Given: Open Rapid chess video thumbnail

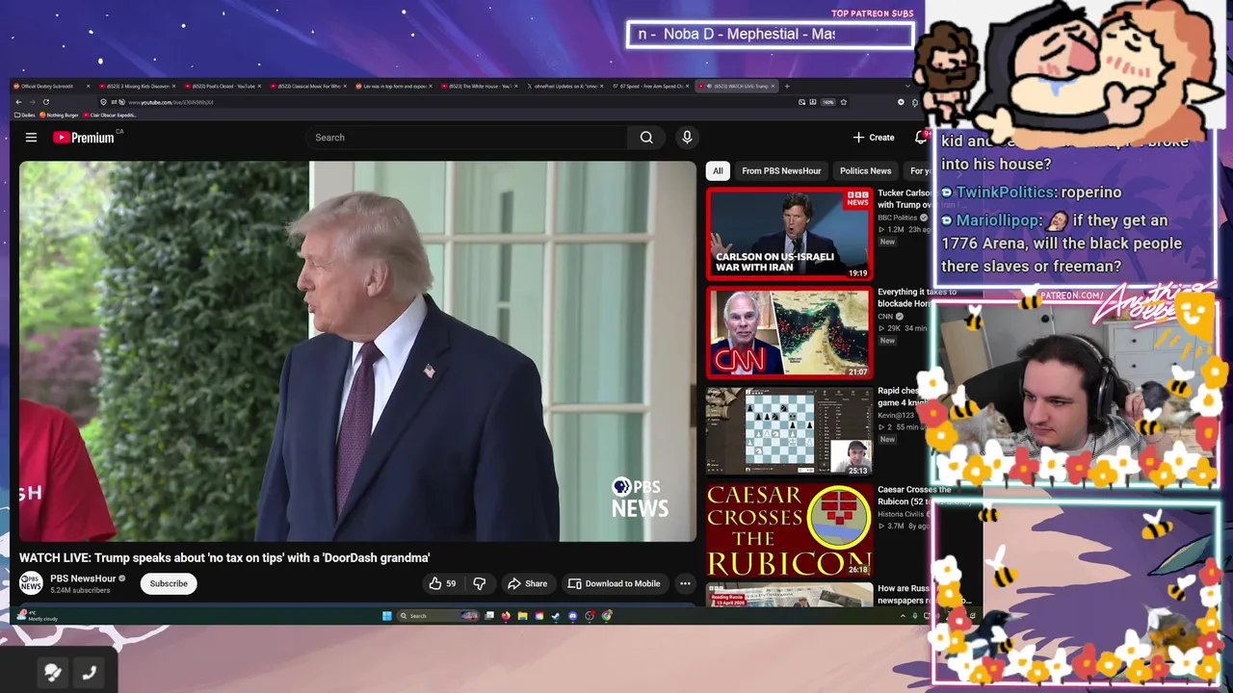Looking at the screenshot, I should [x=789, y=431].
